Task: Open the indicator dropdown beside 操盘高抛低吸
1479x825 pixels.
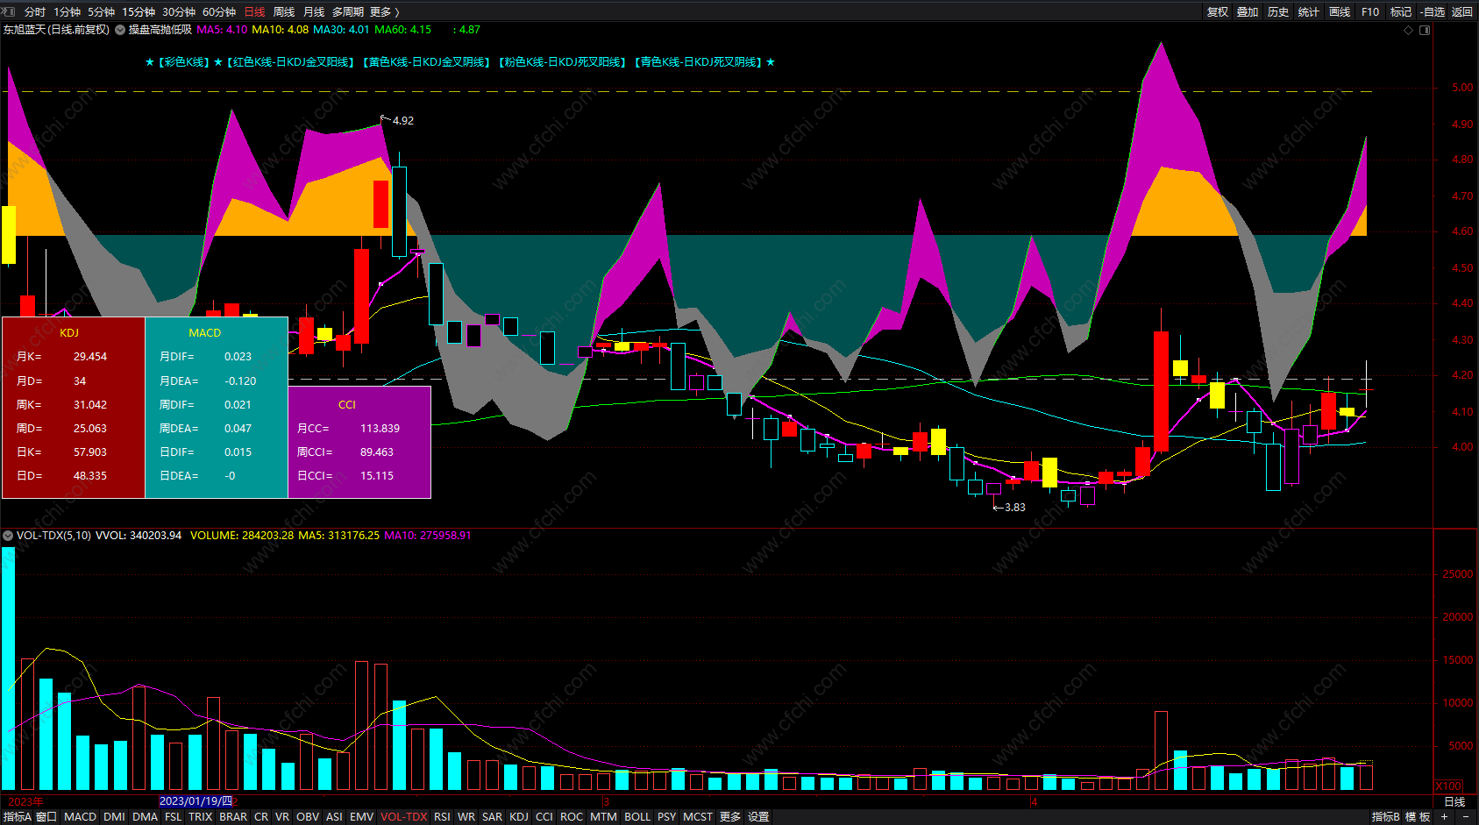Action: [120, 30]
